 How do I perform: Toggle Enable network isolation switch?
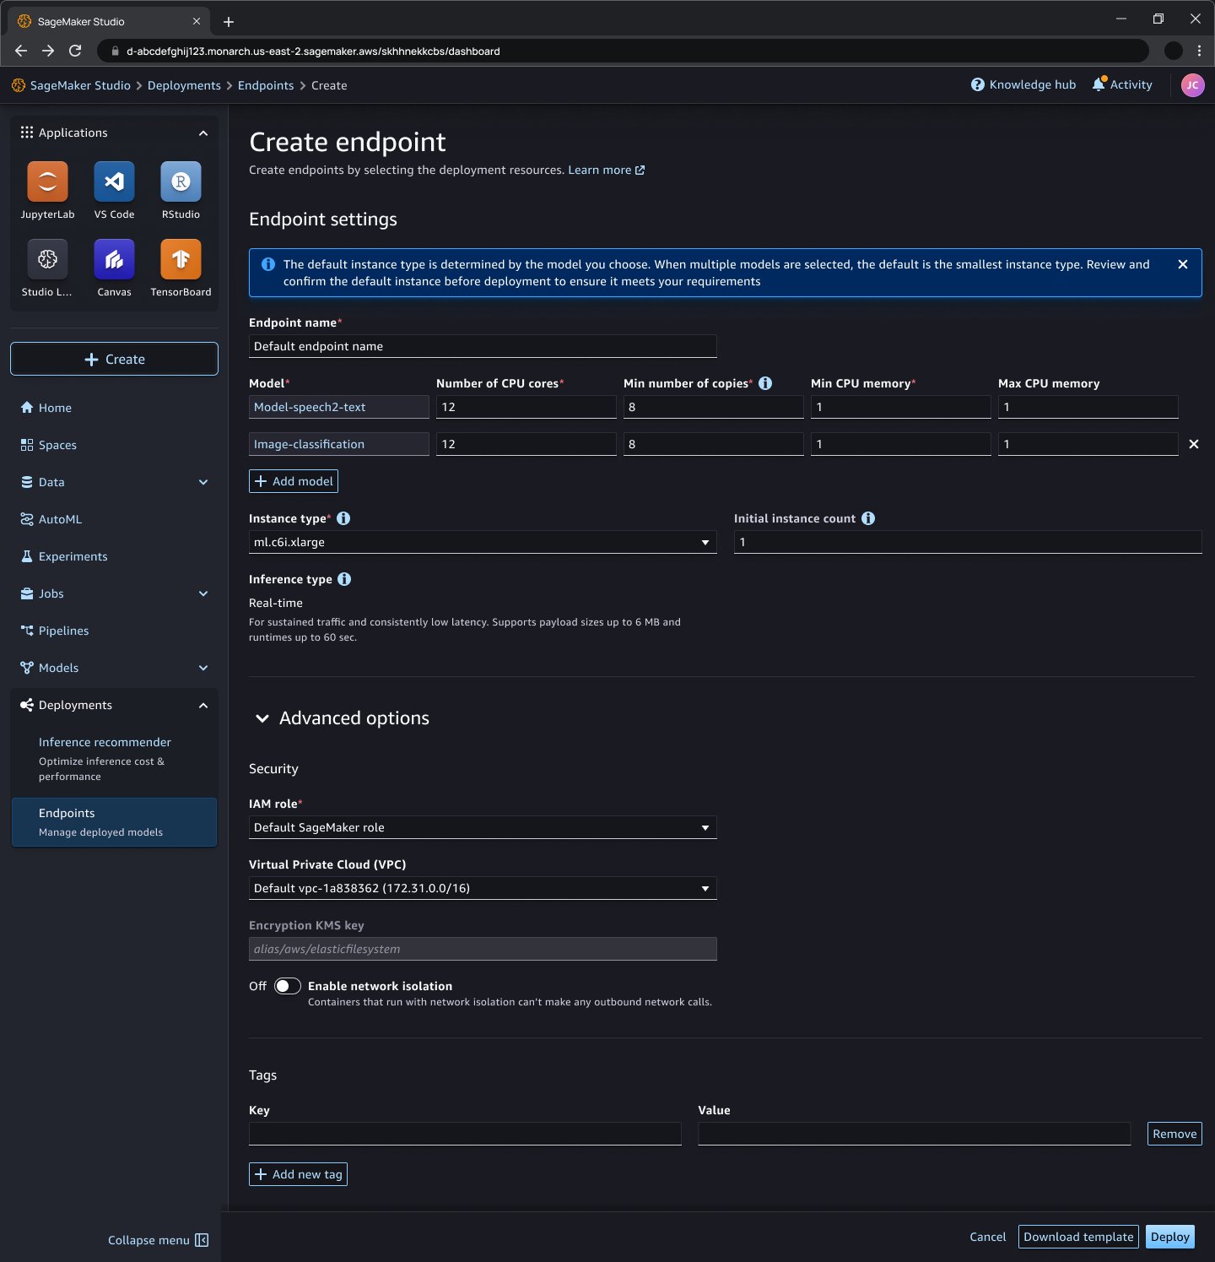point(288,986)
